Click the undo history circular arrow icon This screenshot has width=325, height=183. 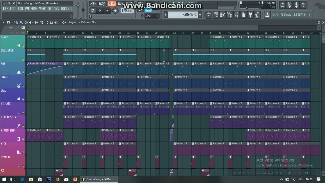(x=282, y=5)
